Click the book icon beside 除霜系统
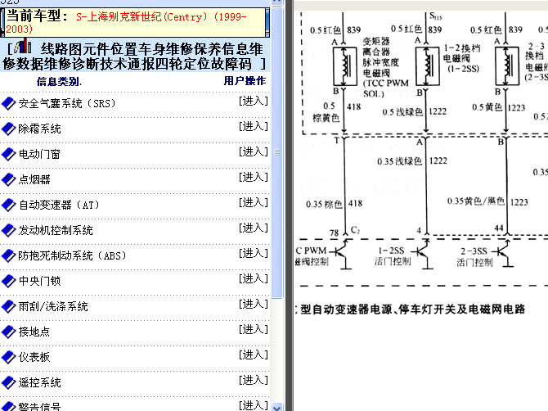 pyautogui.click(x=9, y=129)
